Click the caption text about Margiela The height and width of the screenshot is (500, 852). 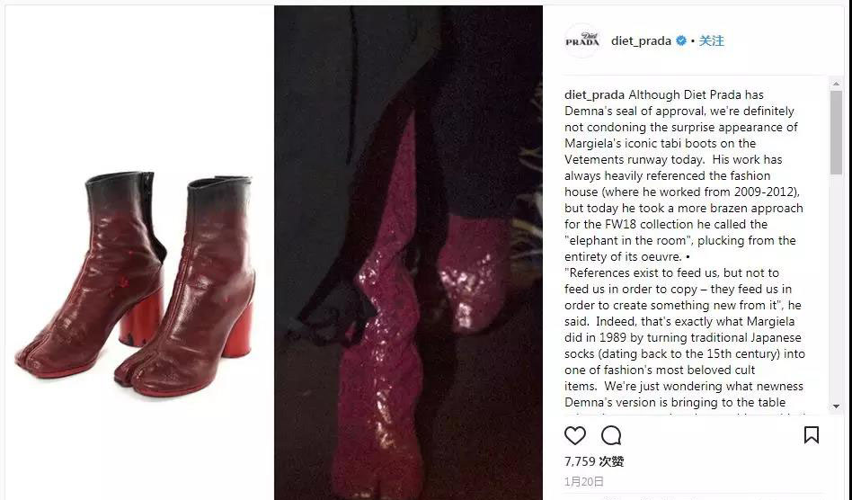685,248
